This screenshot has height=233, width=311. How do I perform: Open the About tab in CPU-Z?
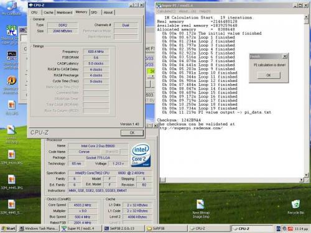pyautogui.click(x=108, y=12)
